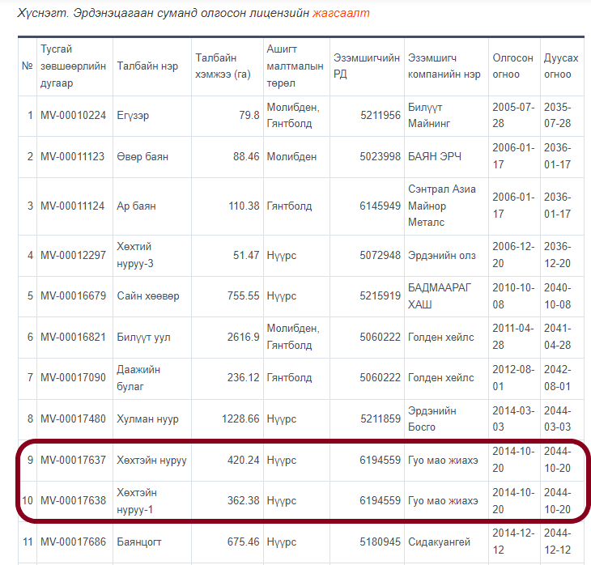Select the field name 'Өвөр баян'
Viewport: 591px width, 565px height.
(x=142, y=156)
